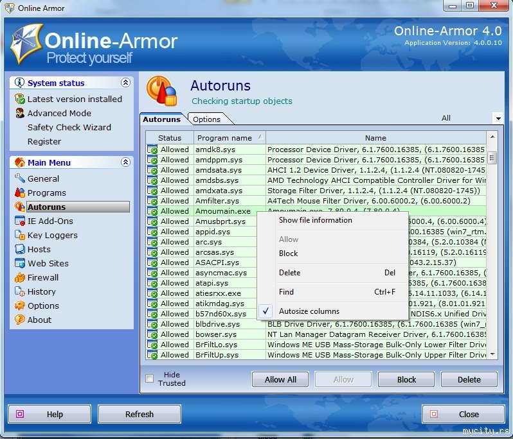The image size is (513, 439).
Task: Click the Help button's square icon
Action: click(x=20, y=414)
